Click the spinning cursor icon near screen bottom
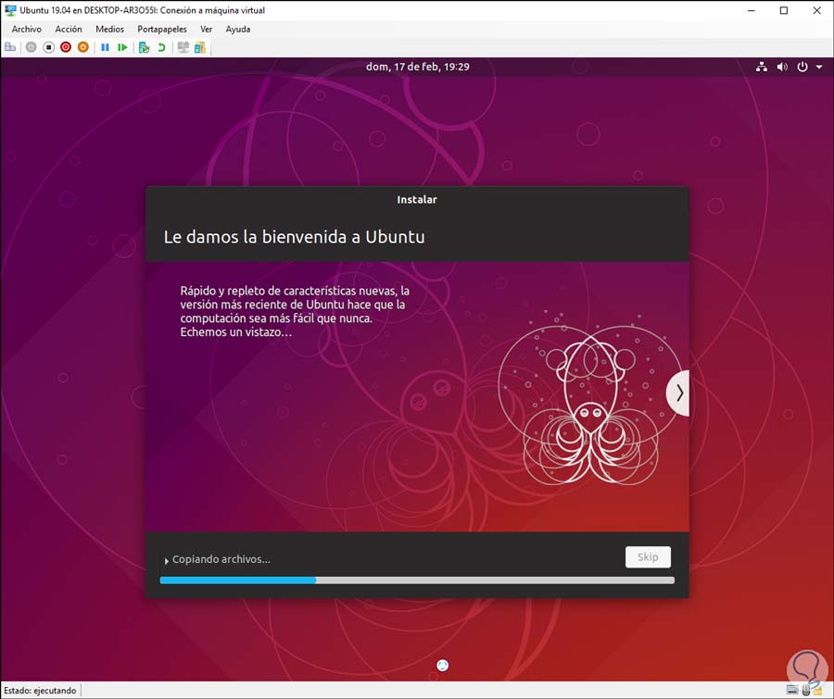The image size is (834, 699). 443,665
